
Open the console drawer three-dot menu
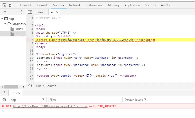point(4,93)
